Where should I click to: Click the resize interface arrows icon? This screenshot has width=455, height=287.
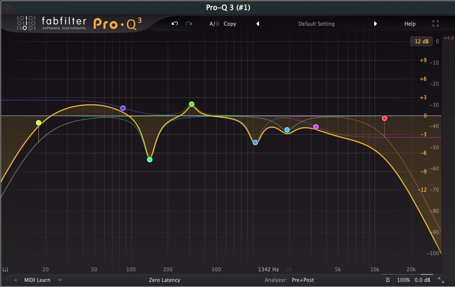[441, 280]
